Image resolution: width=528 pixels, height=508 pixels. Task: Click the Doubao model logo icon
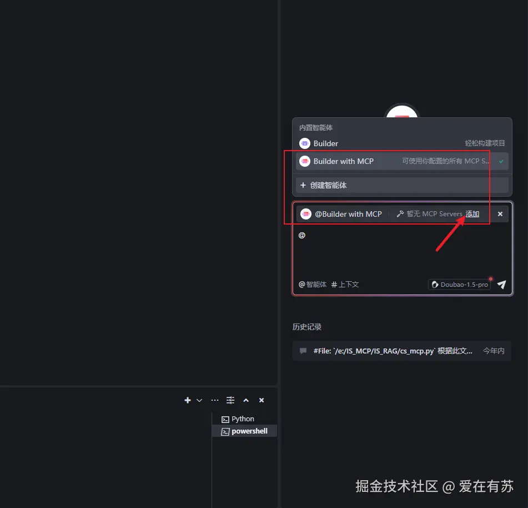[x=435, y=285]
